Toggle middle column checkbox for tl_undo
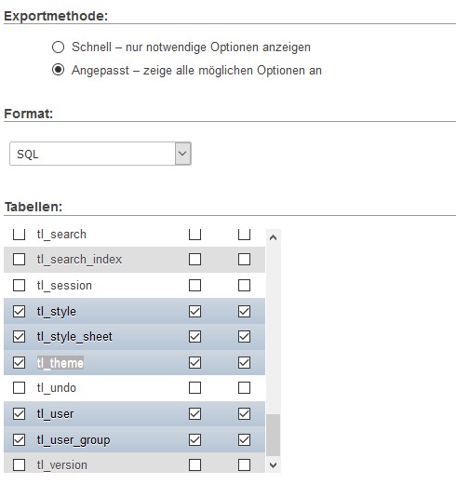The width and height of the screenshot is (456, 498). pos(195,388)
